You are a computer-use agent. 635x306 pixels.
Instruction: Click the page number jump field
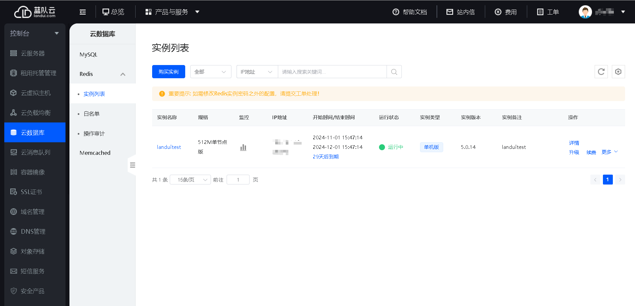(x=238, y=180)
